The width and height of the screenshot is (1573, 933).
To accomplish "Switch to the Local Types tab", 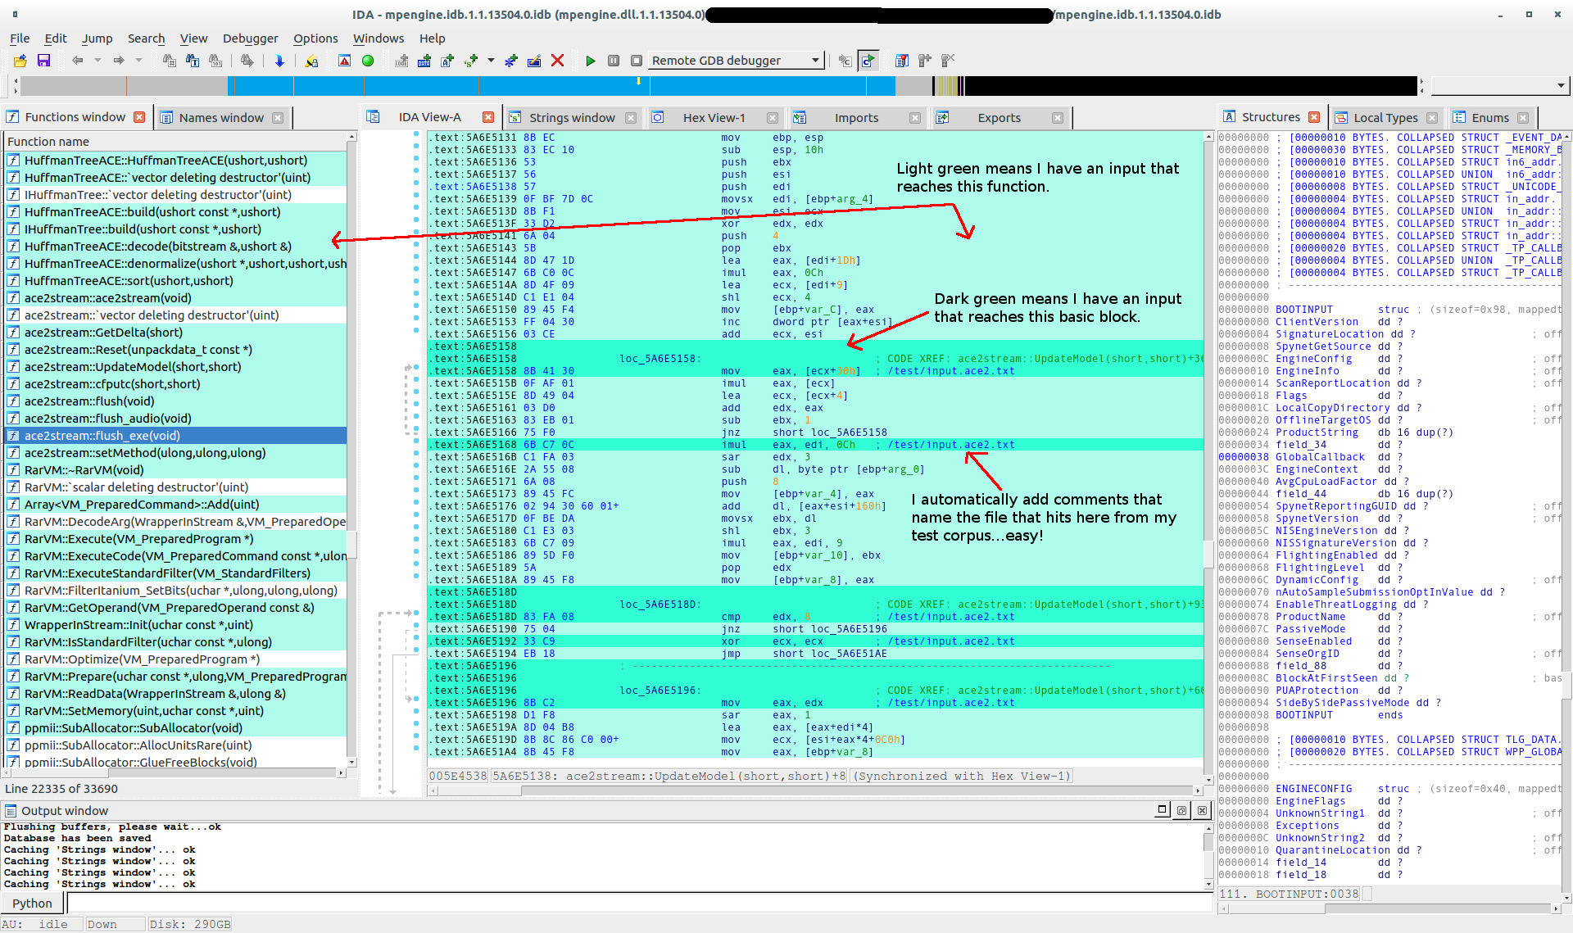I will [x=1385, y=118].
